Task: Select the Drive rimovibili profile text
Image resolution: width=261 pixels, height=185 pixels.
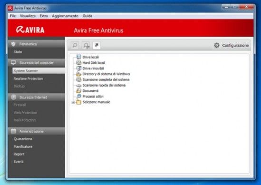Action: 93,68
